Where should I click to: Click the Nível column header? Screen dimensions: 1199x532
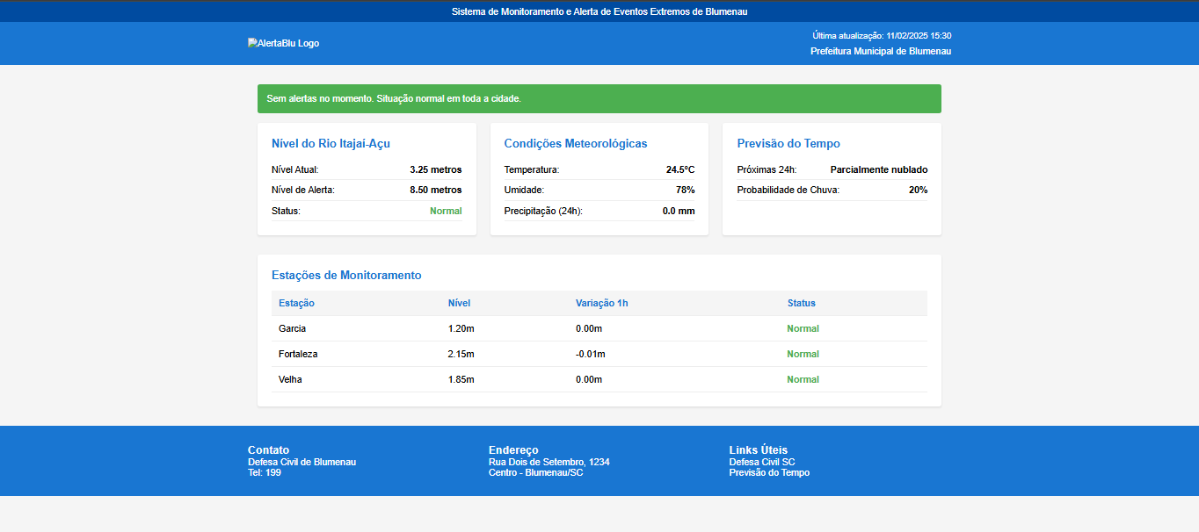pos(459,303)
